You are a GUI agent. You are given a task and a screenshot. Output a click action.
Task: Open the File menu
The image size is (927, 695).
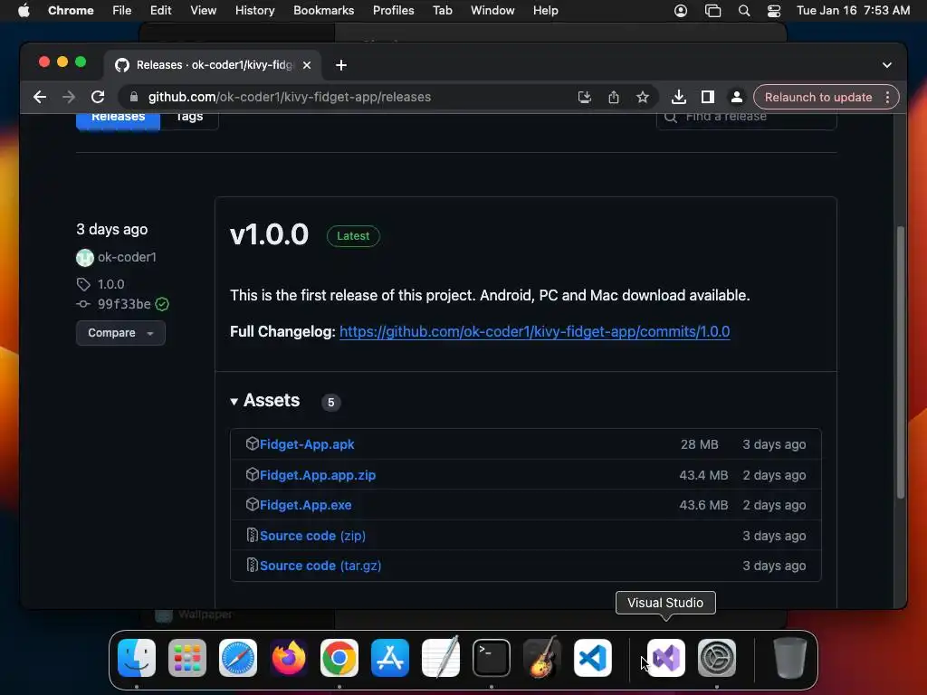pos(122,11)
